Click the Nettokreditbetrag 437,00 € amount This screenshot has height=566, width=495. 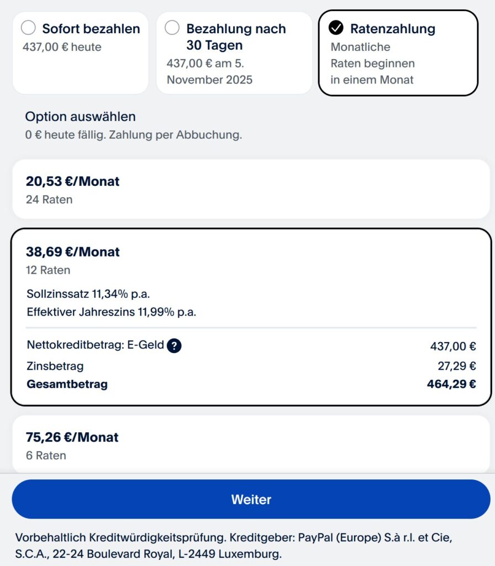pos(452,347)
